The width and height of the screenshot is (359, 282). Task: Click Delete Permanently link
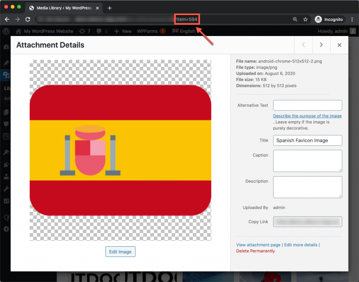(x=256, y=251)
